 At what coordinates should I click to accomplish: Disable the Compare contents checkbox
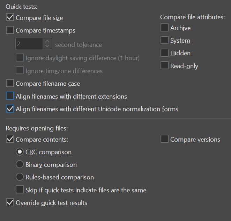[x=10, y=139]
